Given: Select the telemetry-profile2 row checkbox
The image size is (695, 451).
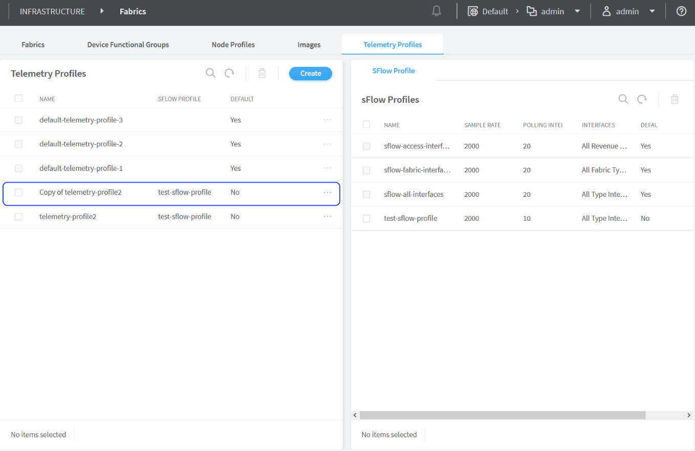Looking at the screenshot, I should [19, 217].
